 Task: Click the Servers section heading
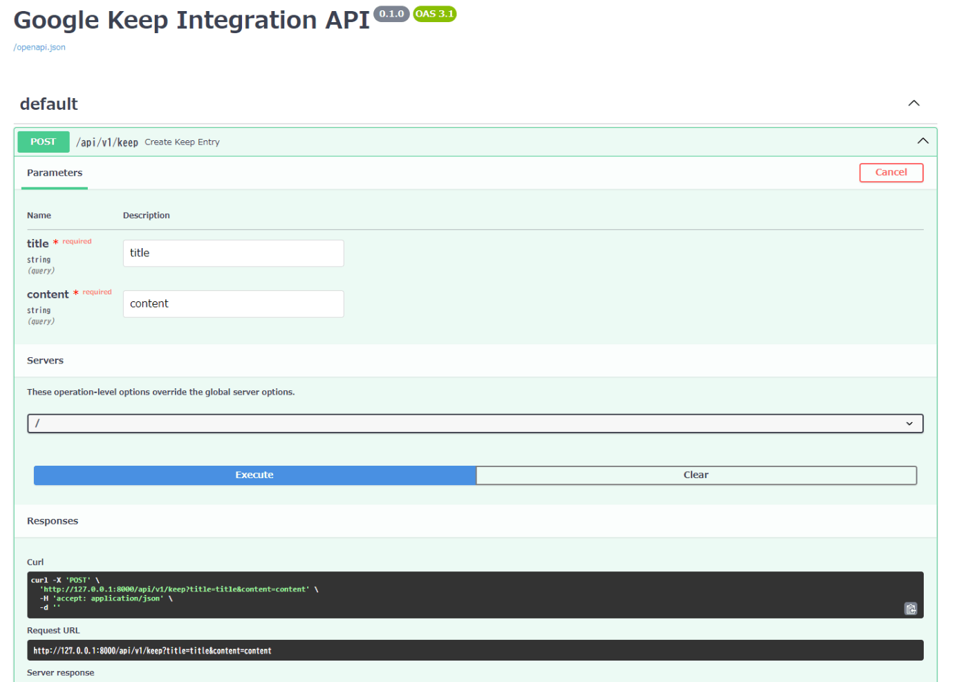point(46,361)
